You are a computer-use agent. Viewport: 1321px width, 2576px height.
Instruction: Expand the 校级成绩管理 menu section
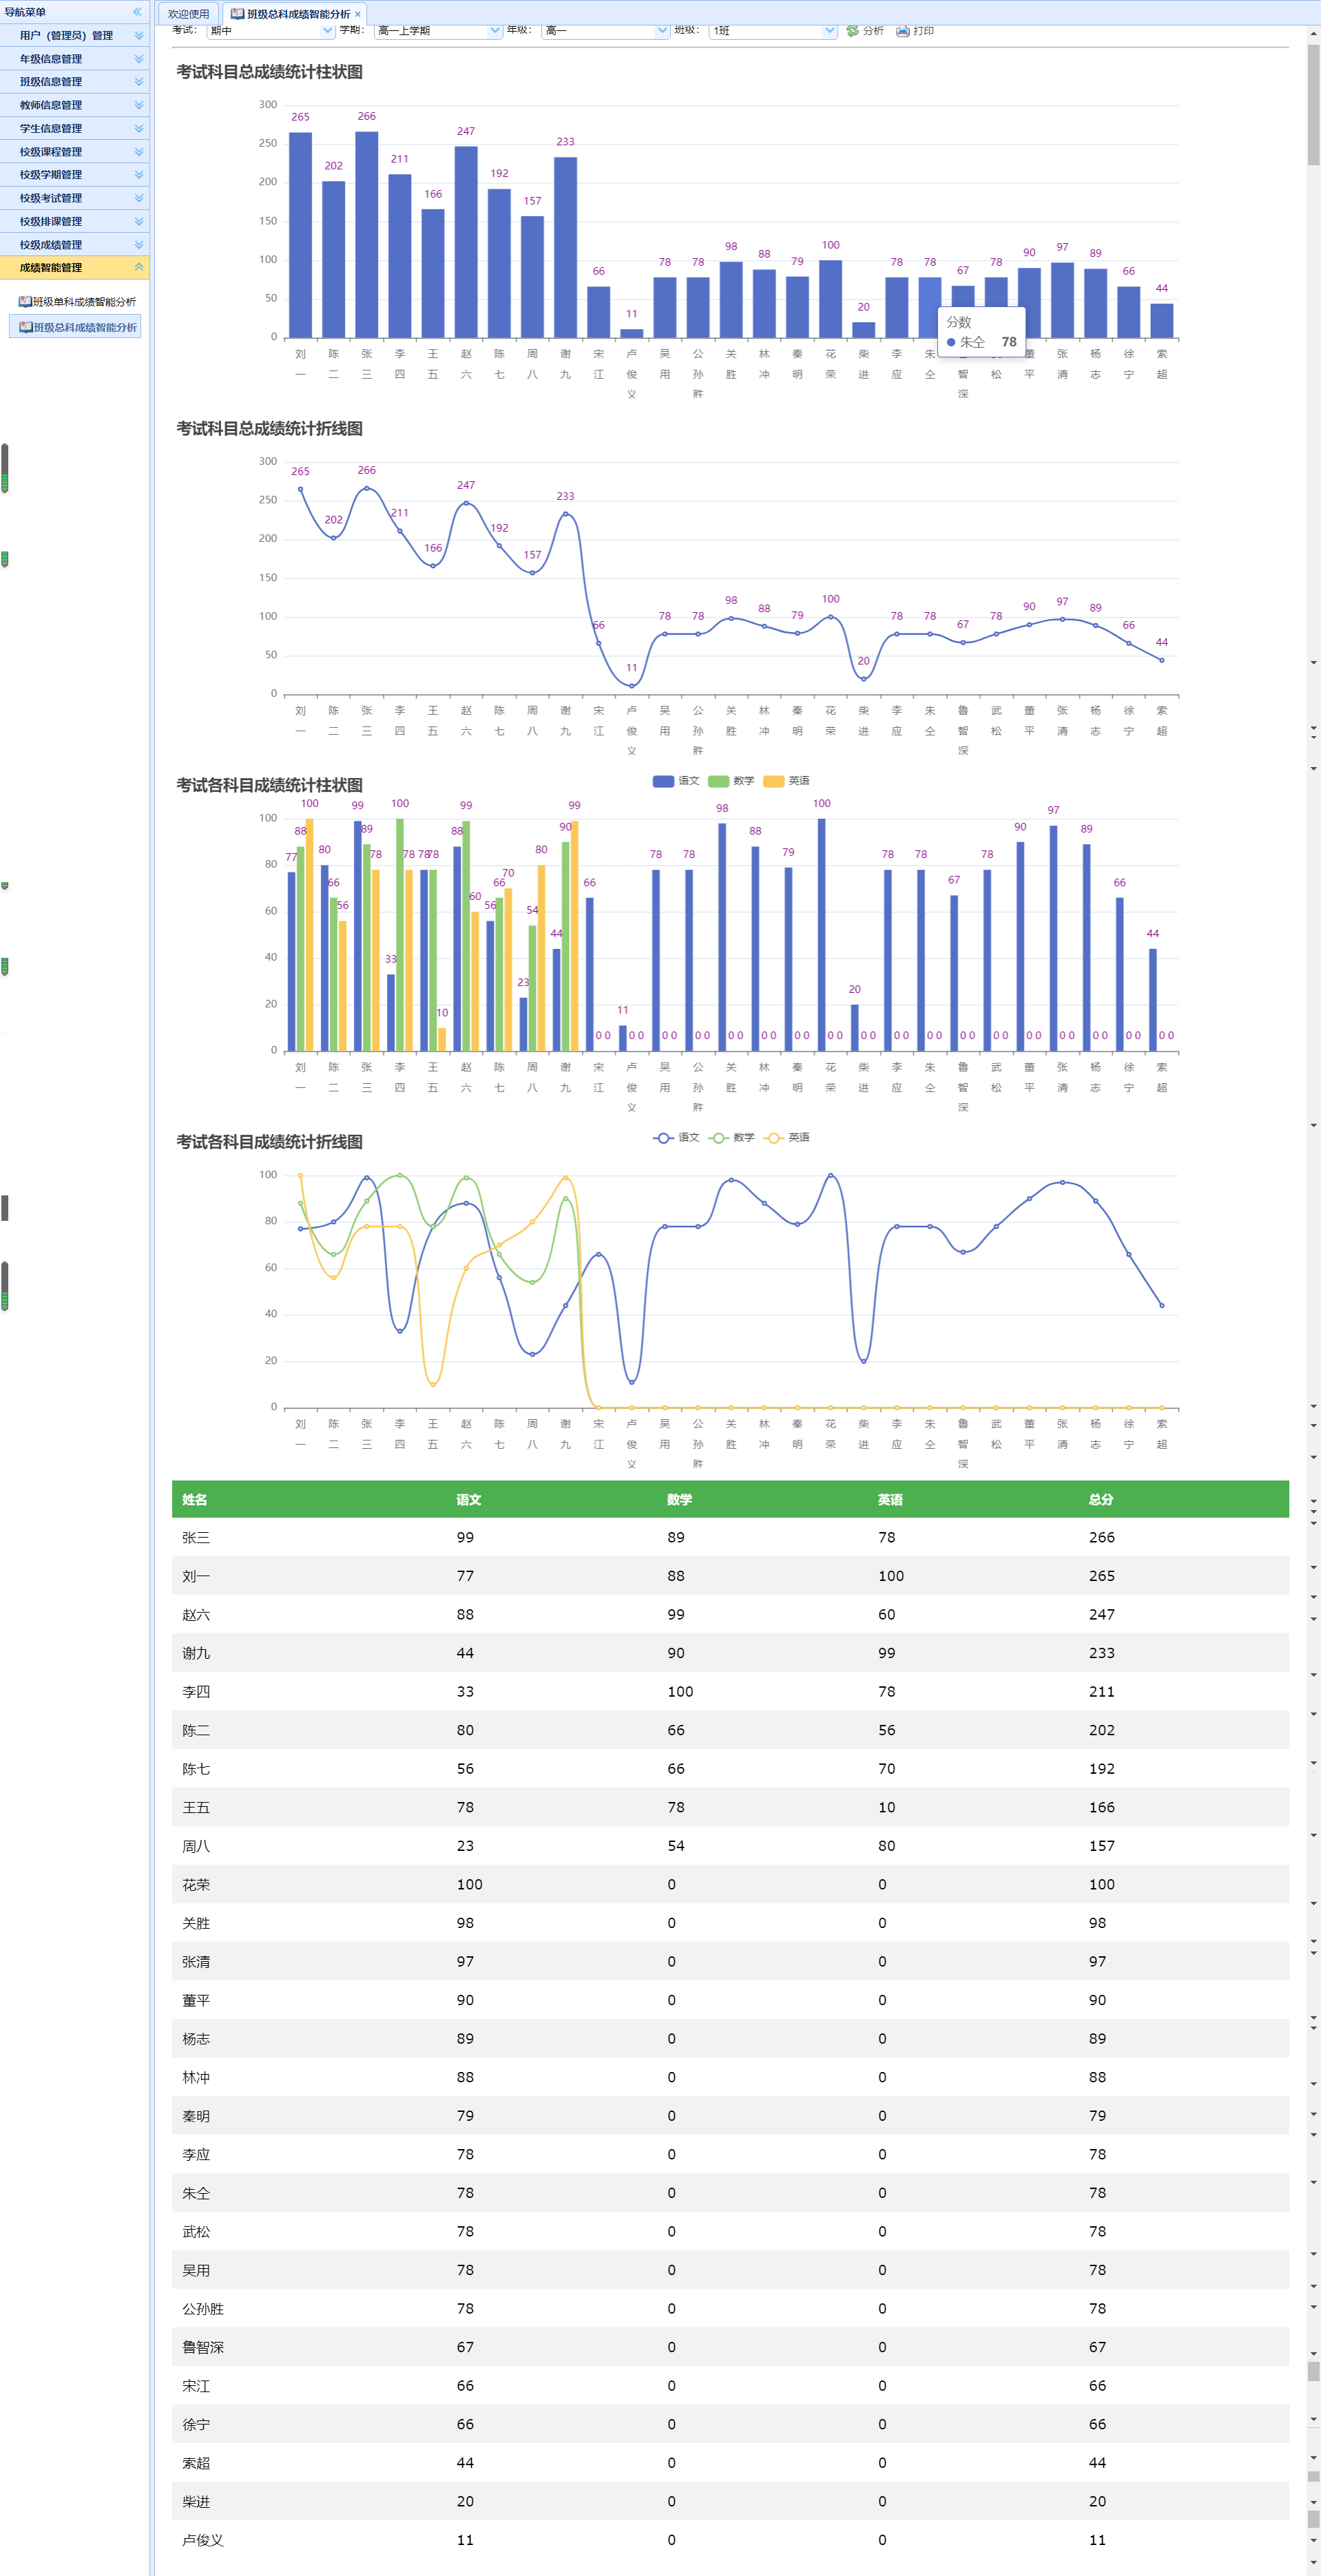click(x=75, y=245)
